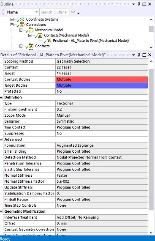Click the Update Stiffness value Program Controlled

[102, 187]
